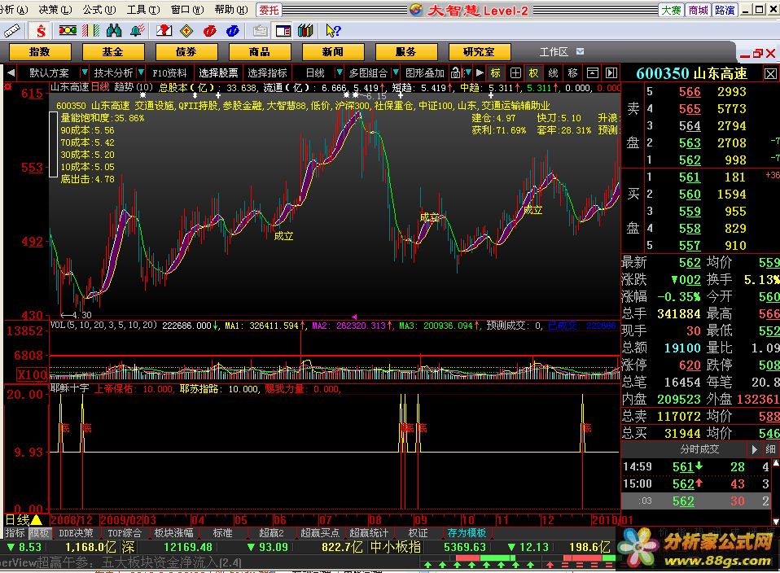Close the 600350 quote side panel
Image resolution: width=780 pixels, height=573 pixels.
(x=769, y=73)
